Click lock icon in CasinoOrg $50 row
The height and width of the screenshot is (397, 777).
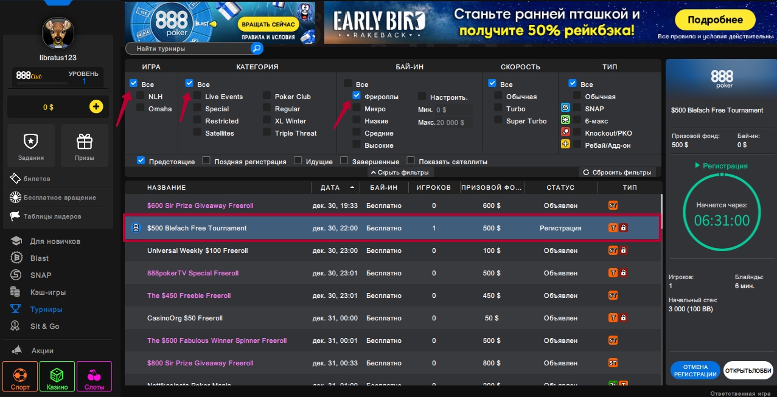tap(624, 318)
